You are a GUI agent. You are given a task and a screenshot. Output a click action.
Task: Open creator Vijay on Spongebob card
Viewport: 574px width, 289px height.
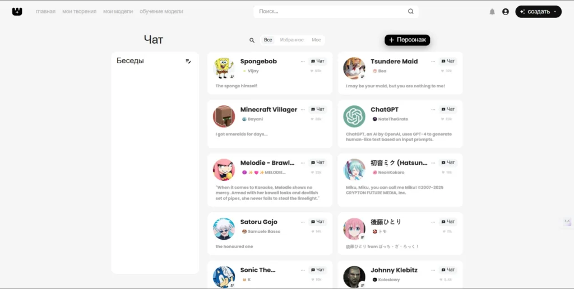point(251,71)
